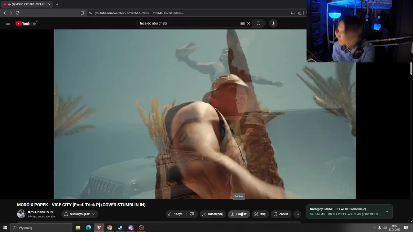This screenshot has width=413, height=232.
Task: Go forward with the browser forward arrow
Action: tap(11, 13)
